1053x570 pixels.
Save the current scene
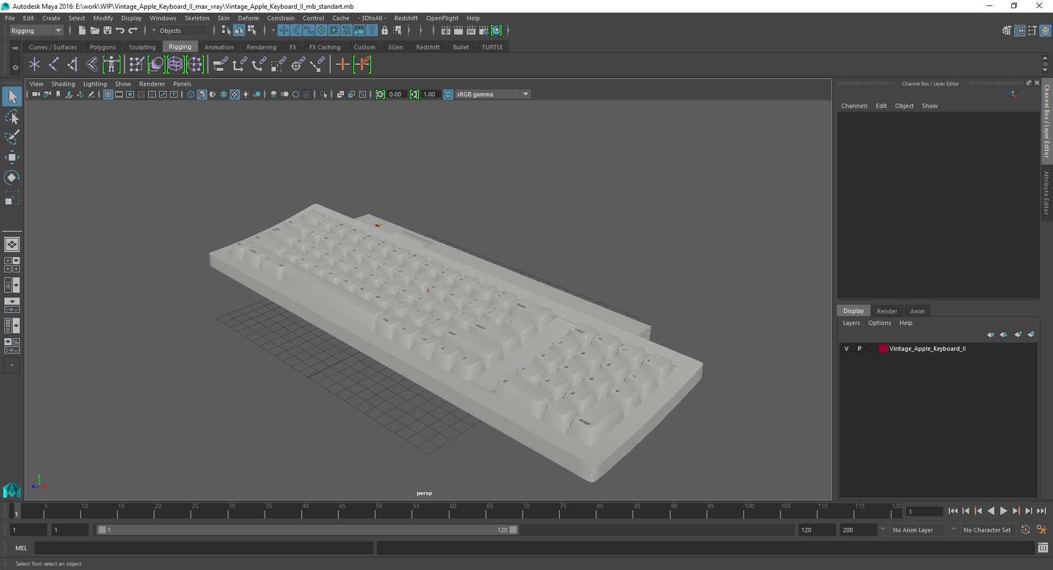click(107, 31)
